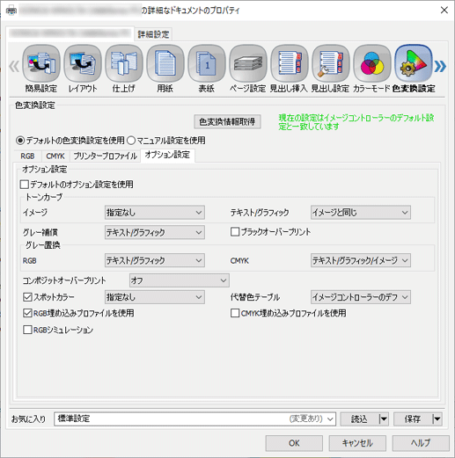Switch to the CMYK tab
The image size is (455, 458).
coord(55,156)
